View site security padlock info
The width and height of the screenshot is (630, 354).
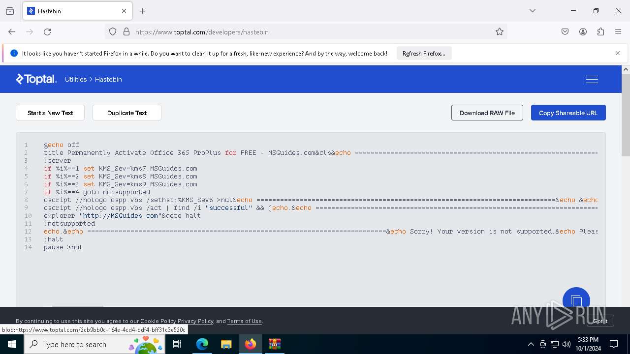click(x=126, y=32)
